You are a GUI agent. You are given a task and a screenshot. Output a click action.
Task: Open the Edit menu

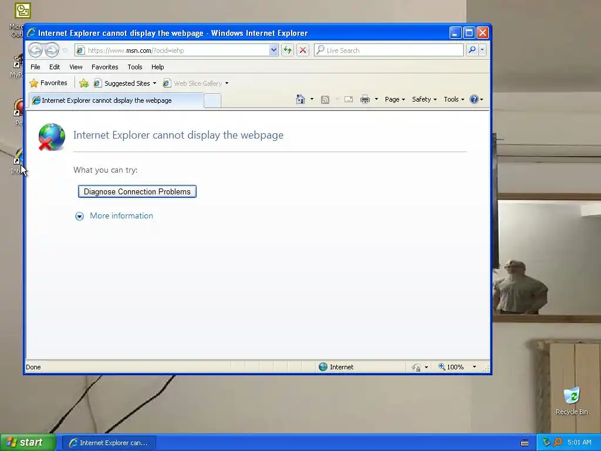click(55, 67)
